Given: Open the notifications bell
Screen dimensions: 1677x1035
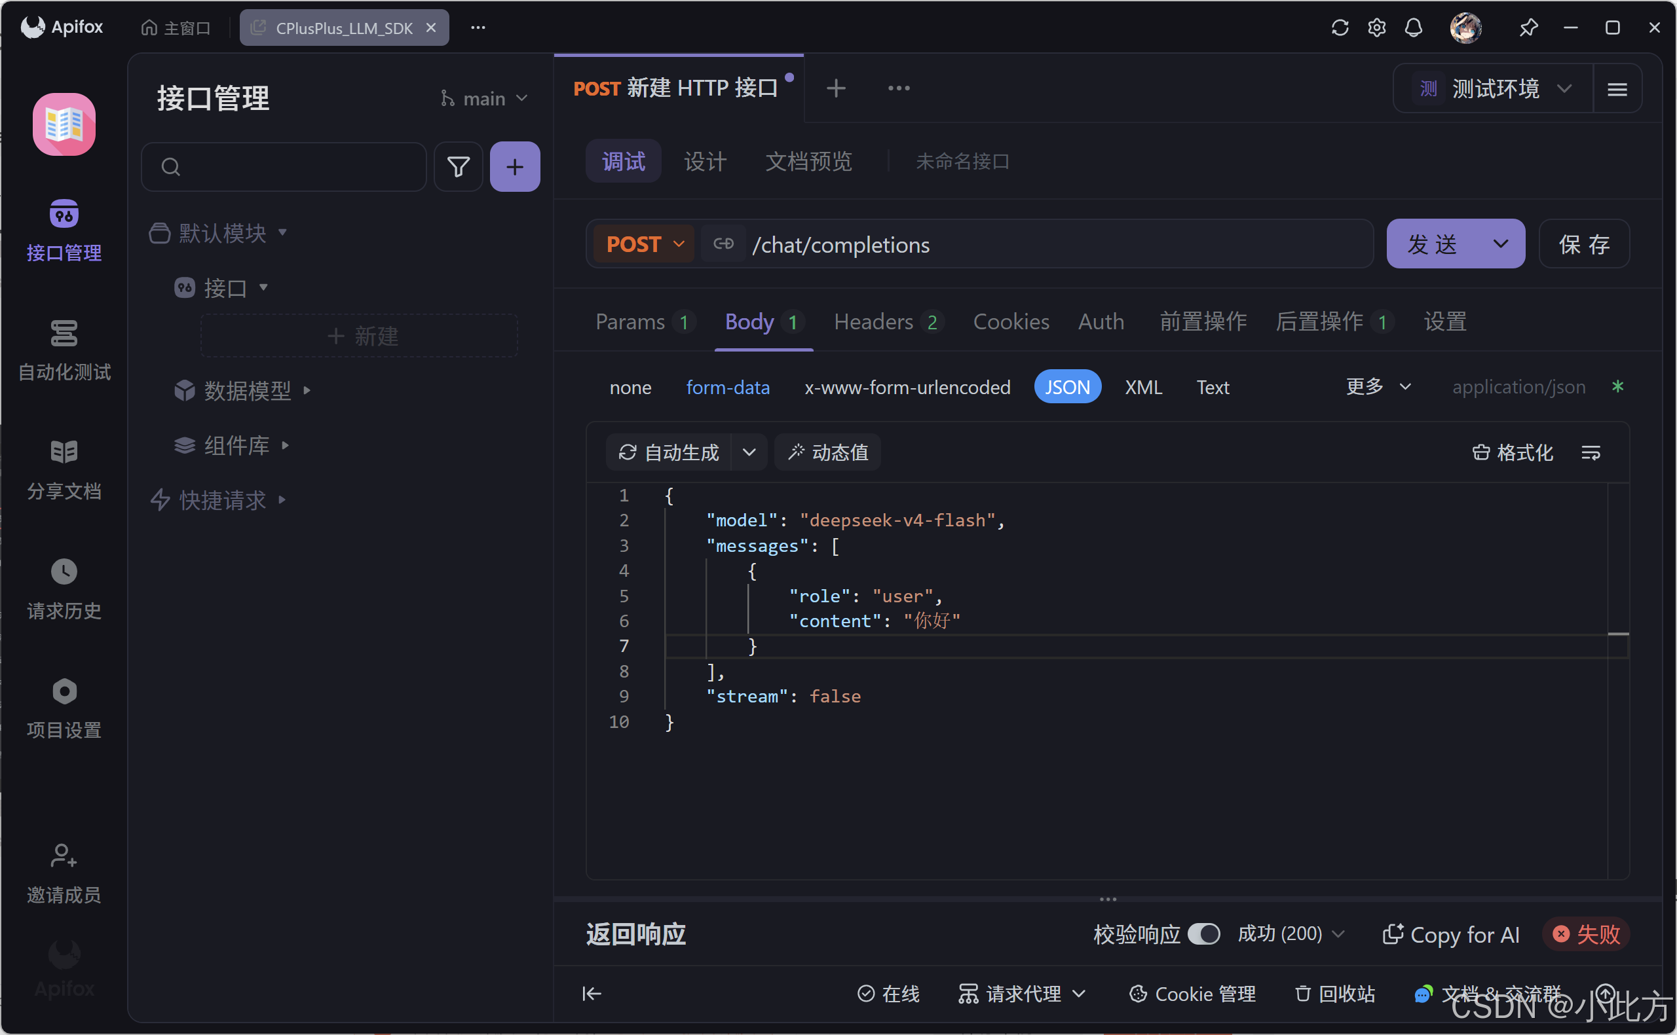Looking at the screenshot, I should coord(1414,27).
